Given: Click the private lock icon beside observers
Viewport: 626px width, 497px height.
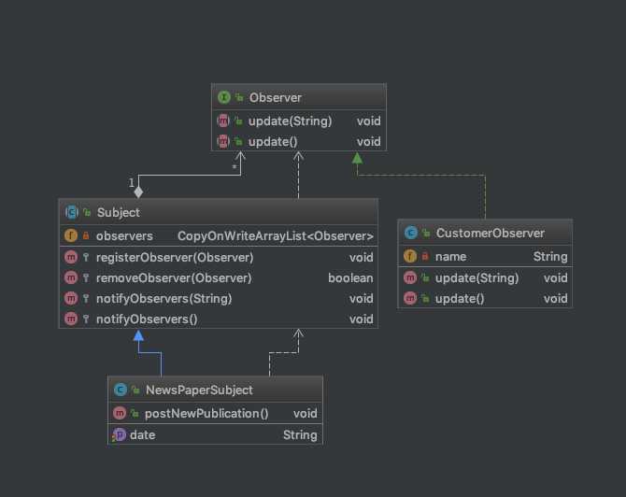Looking at the screenshot, I should coord(85,235).
